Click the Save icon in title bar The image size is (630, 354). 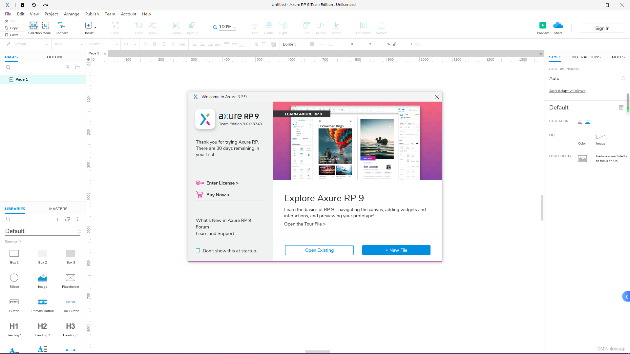[22, 5]
